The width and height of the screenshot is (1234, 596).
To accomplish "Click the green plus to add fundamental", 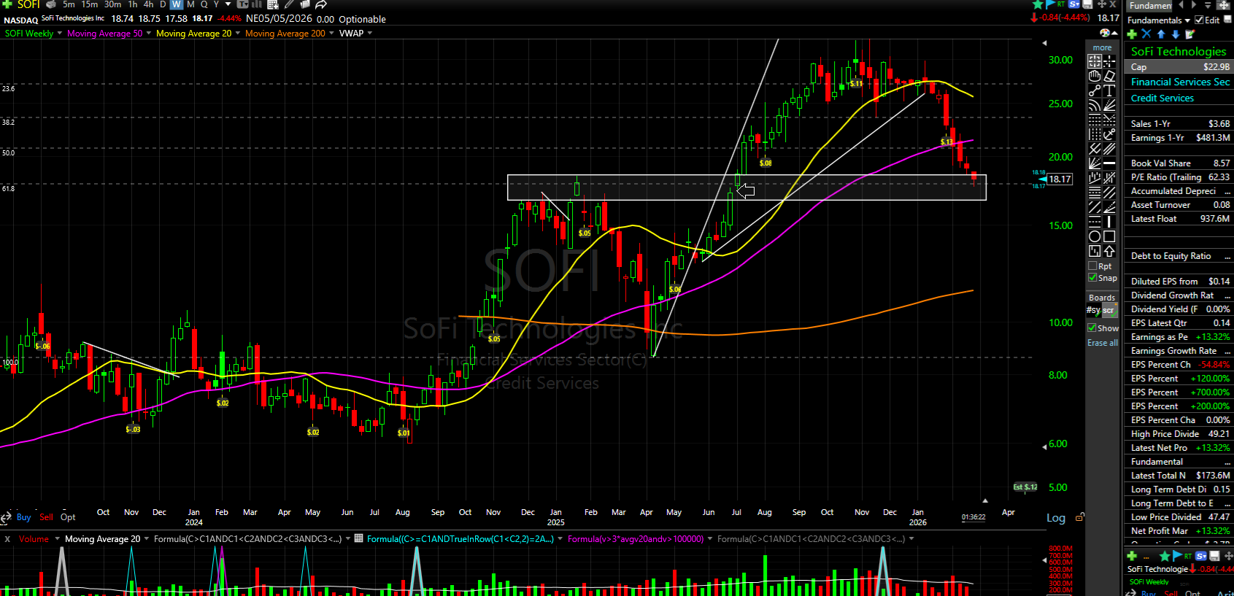I will (x=1132, y=34).
